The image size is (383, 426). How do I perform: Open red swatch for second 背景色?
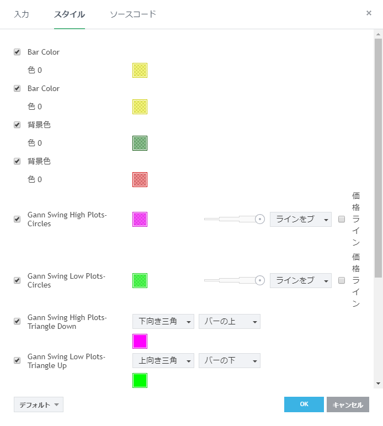(140, 179)
